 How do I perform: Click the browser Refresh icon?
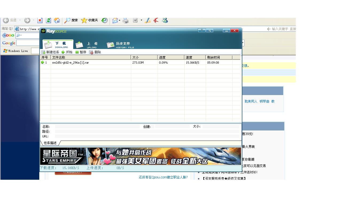pyautogui.click(x=48, y=21)
